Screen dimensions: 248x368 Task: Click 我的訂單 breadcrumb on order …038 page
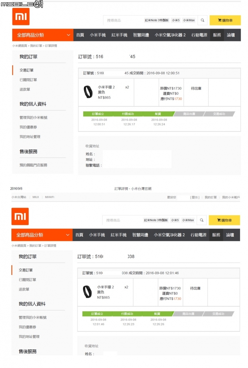pos(35,246)
